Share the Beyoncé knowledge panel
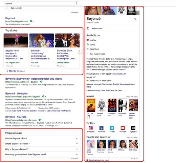The height and width of the screenshot is (163, 176). click(135, 19)
